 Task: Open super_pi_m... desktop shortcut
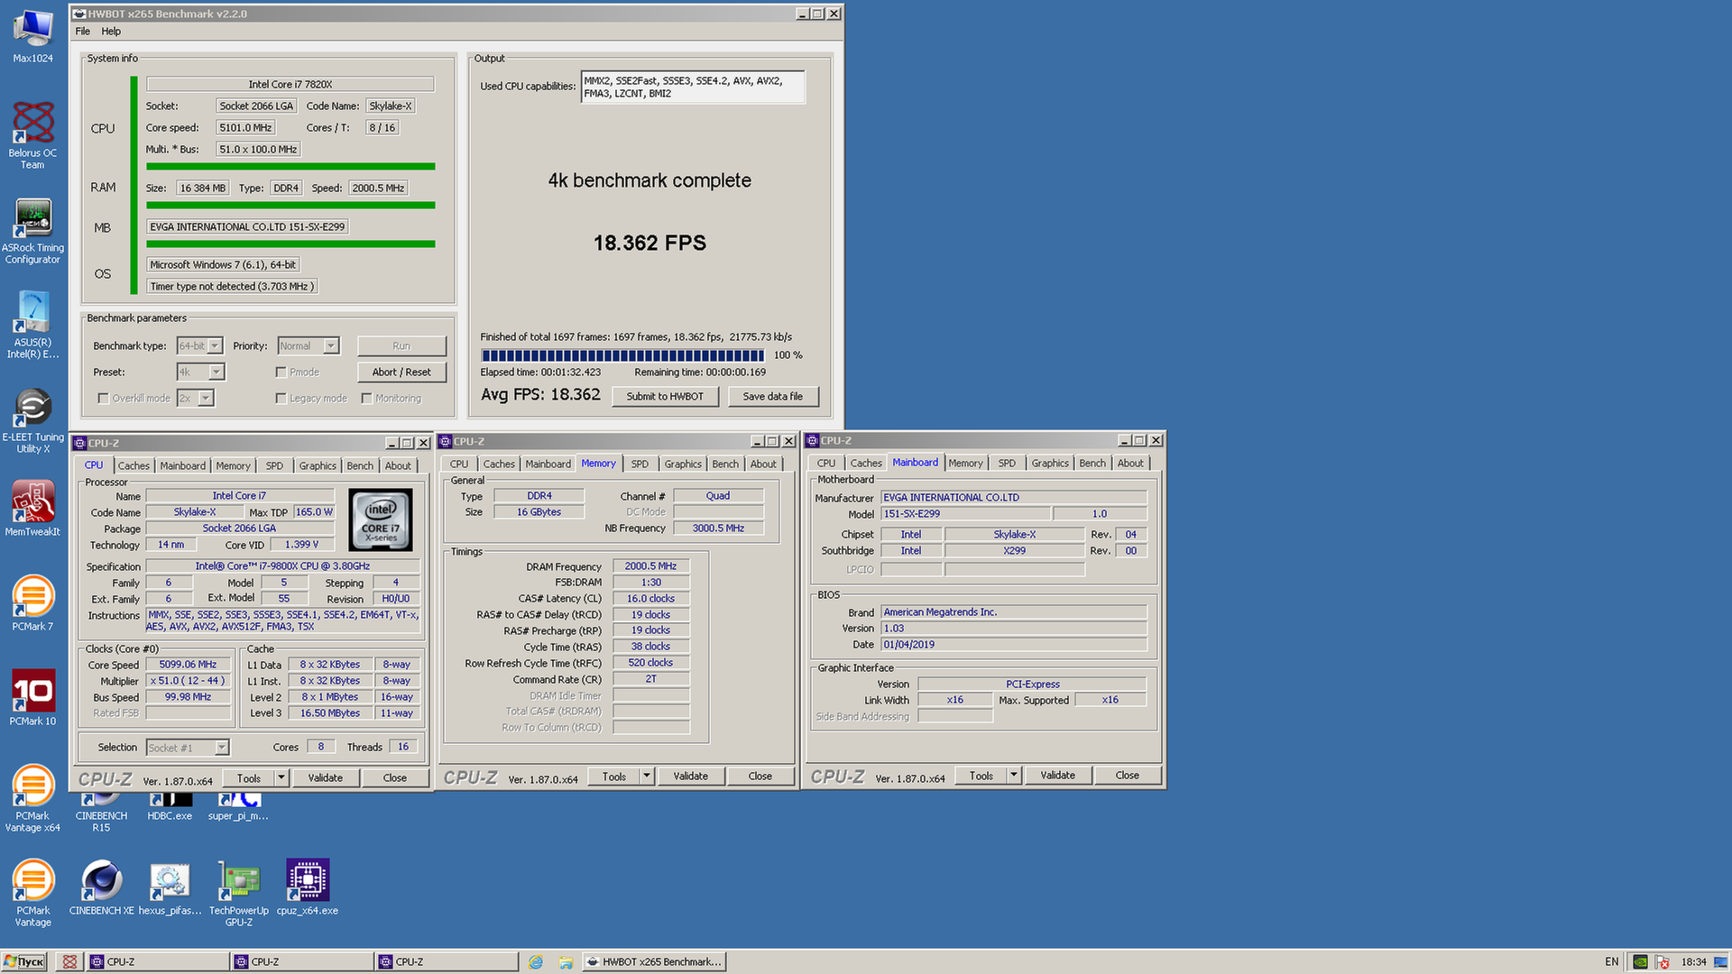click(x=239, y=807)
